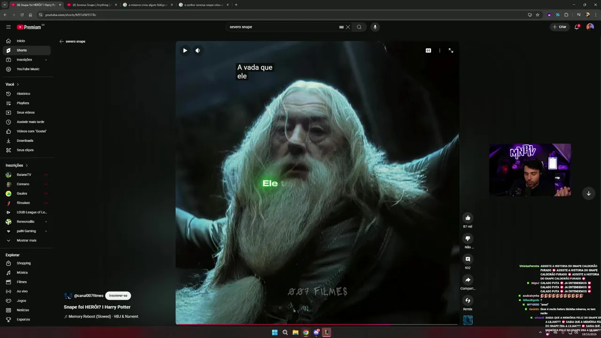The width and height of the screenshot is (601, 338).
Task: Expand the Você section
Action: click(x=12, y=84)
